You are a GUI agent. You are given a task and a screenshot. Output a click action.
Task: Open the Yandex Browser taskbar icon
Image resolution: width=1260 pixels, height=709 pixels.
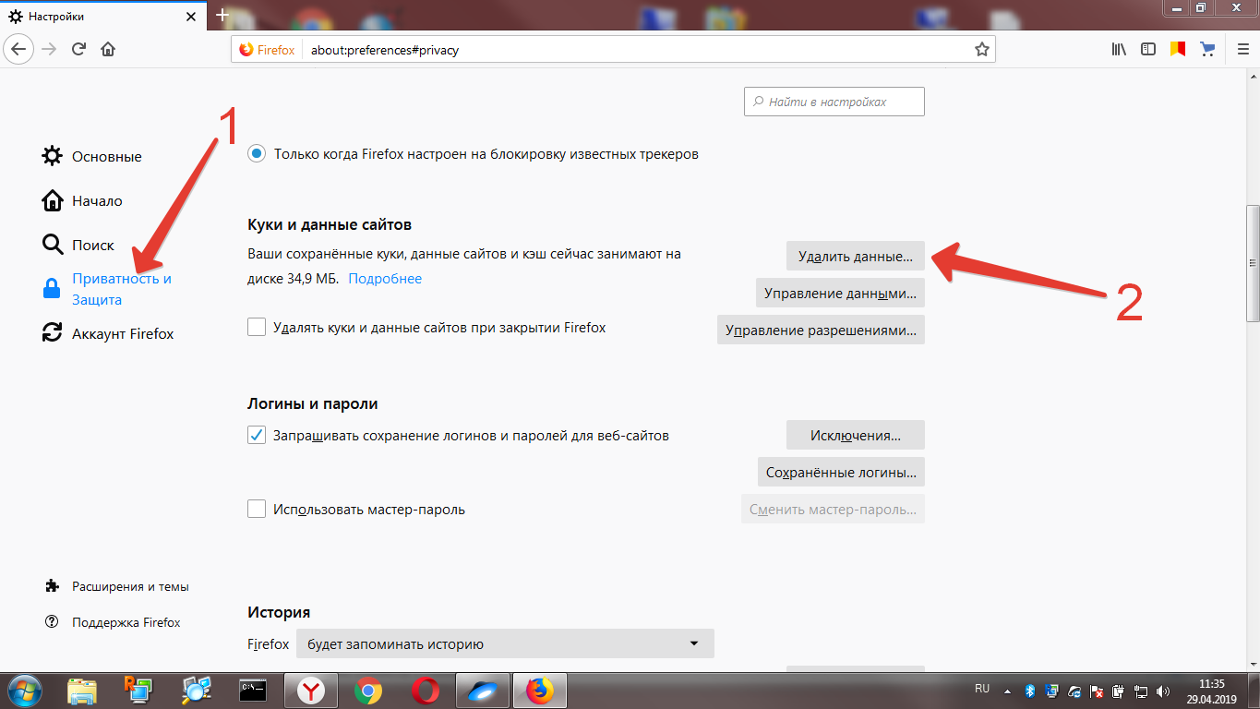[x=311, y=690]
